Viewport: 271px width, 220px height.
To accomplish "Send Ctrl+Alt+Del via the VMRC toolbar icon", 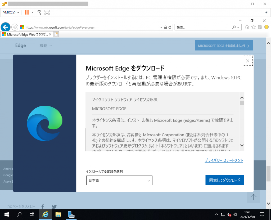I will (x=39, y=12).
